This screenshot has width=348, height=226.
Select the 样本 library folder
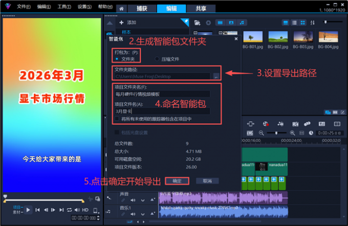coord(126,32)
